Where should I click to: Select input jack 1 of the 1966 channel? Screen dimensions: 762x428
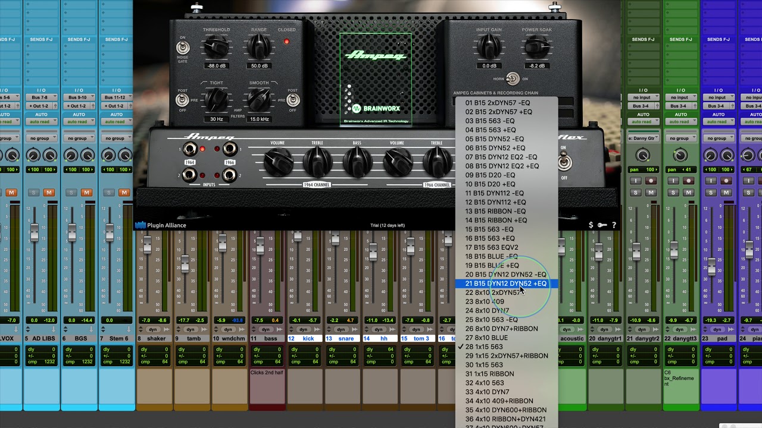point(229,149)
